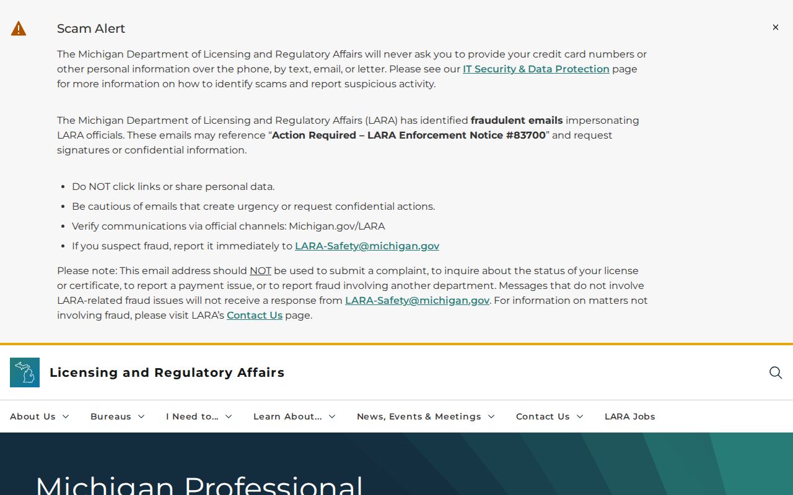Image resolution: width=793 pixels, height=495 pixels.
Task: Open the site search magnifier icon
Action: point(776,372)
